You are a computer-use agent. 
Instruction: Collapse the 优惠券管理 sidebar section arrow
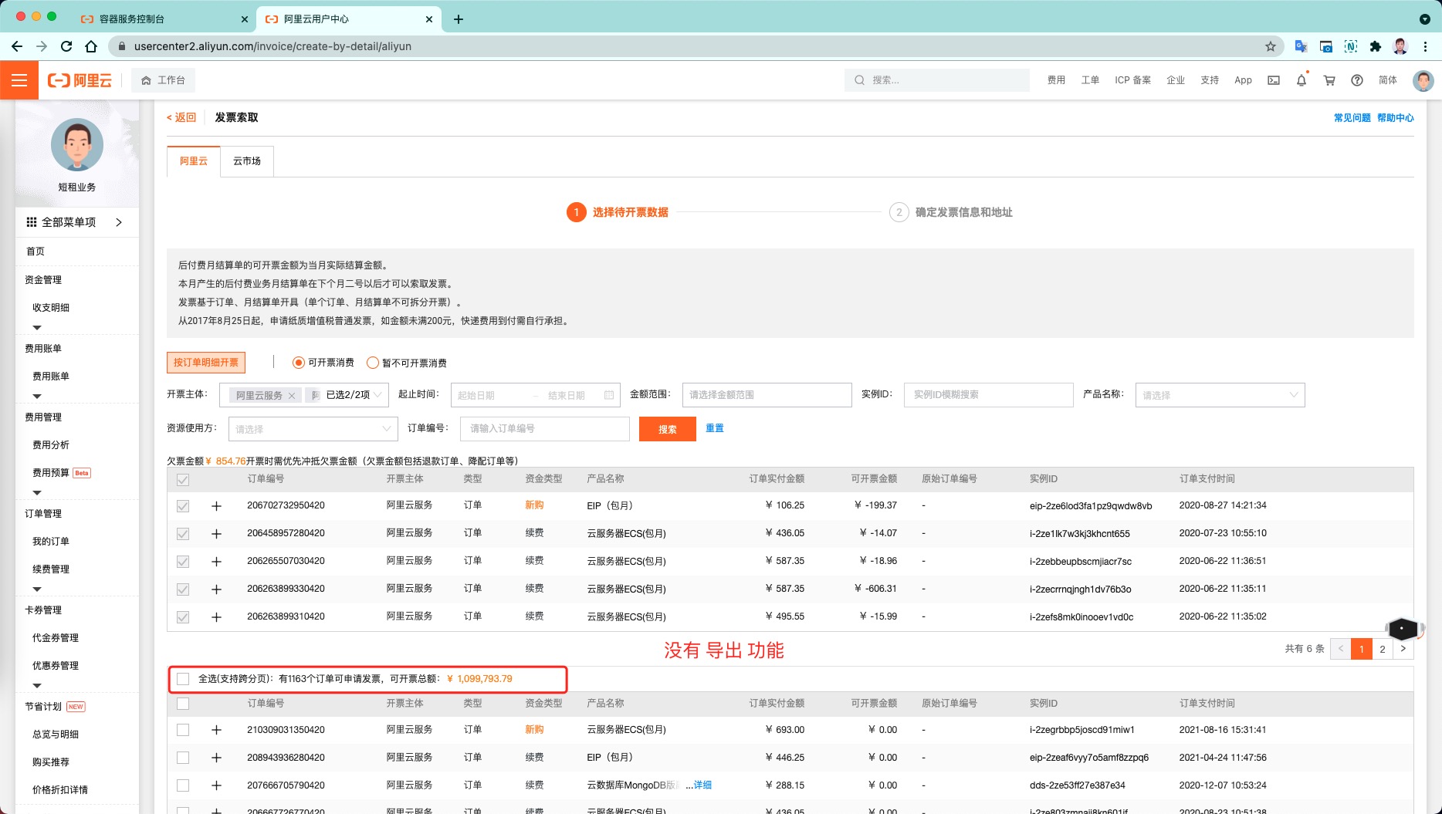tap(37, 686)
